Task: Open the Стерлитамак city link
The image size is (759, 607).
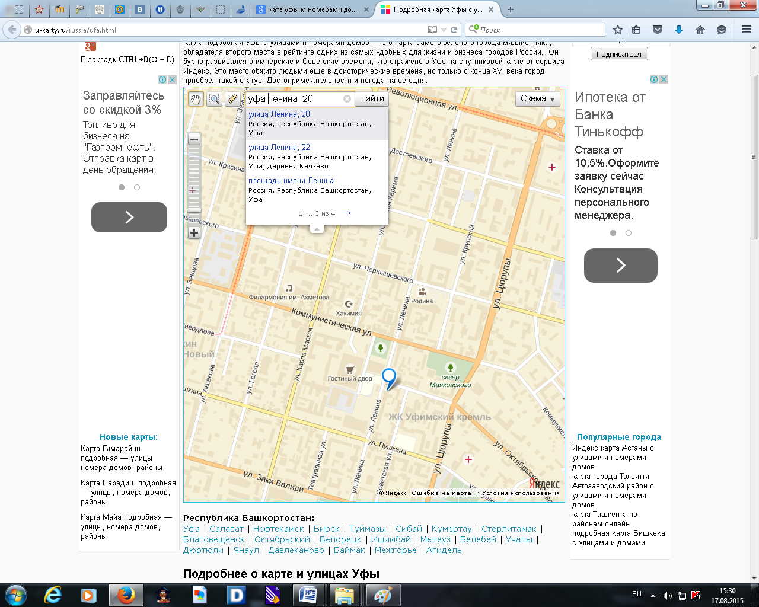Action: pos(509,529)
